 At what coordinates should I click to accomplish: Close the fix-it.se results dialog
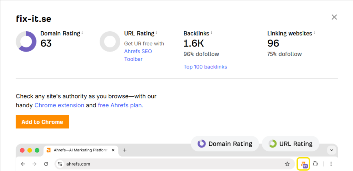click(x=334, y=17)
